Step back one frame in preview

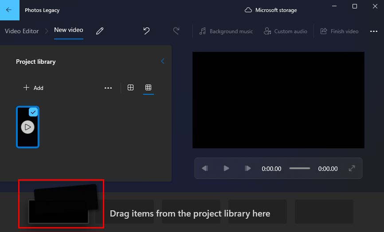(x=205, y=168)
